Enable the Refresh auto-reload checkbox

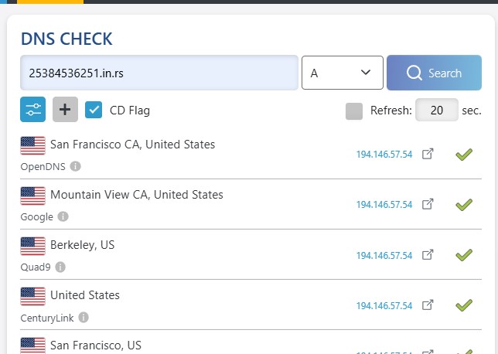point(354,111)
